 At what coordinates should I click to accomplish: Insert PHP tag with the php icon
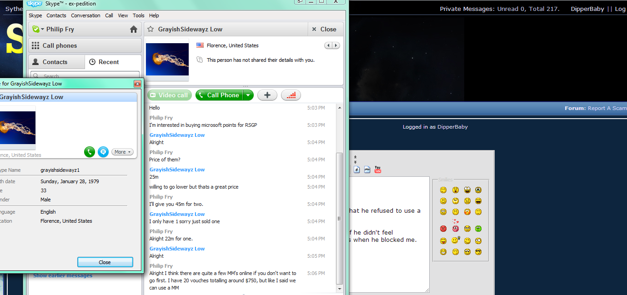tap(367, 170)
